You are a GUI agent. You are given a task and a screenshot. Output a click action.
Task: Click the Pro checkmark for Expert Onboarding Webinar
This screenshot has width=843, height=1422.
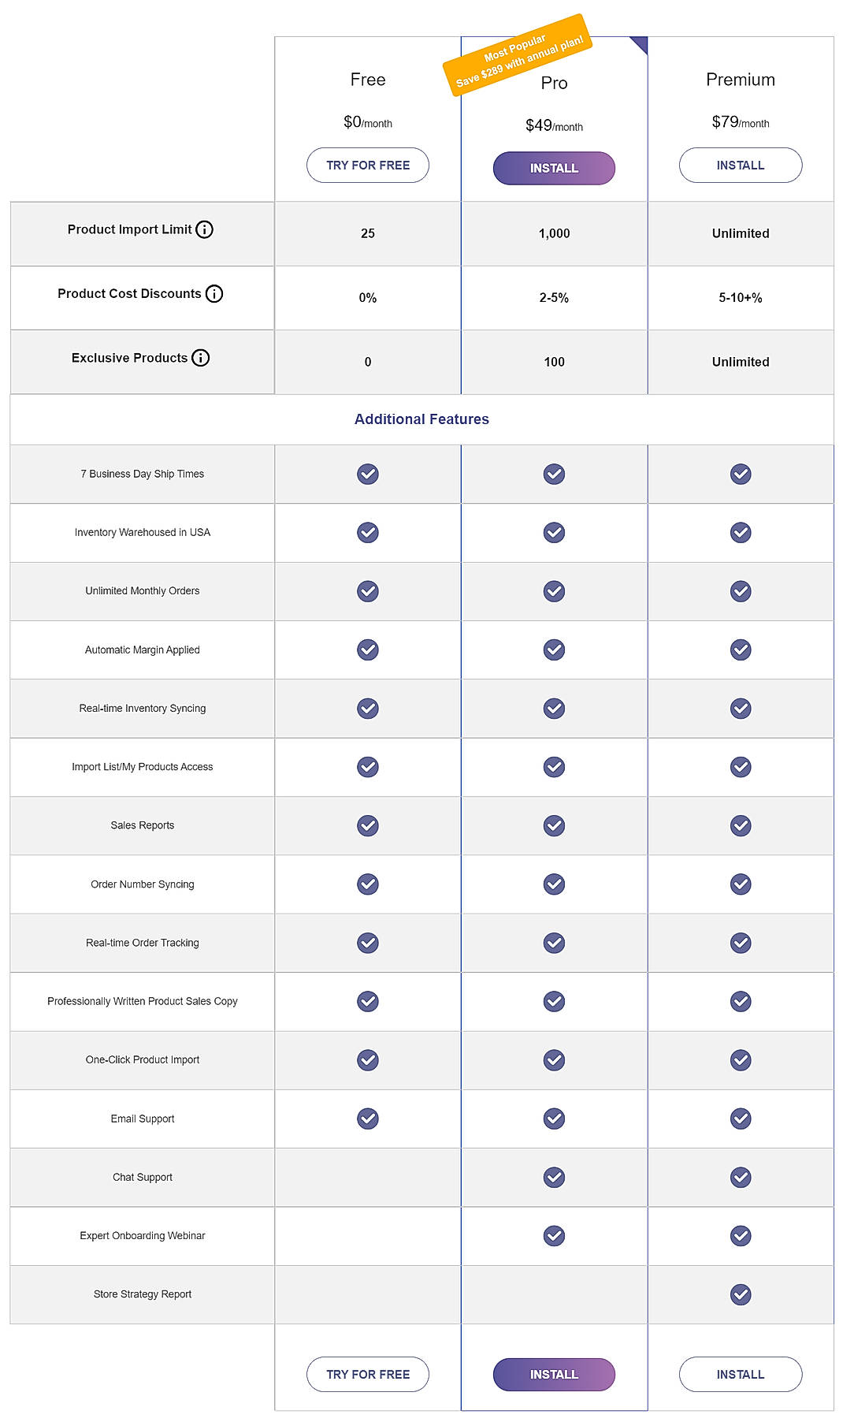[x=554, y=1235]
